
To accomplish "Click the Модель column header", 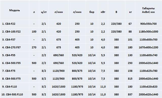I will (14, 10).
